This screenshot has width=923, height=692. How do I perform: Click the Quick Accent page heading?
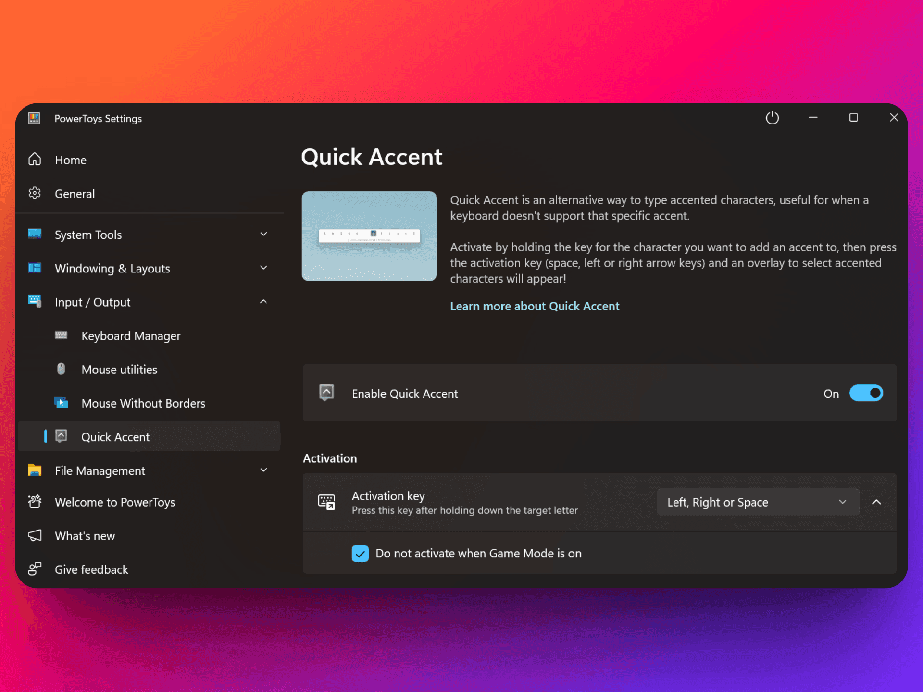(x=372, y=157)
